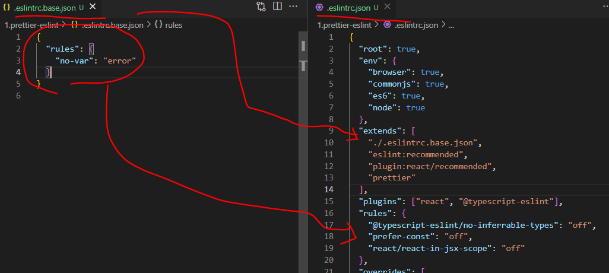Click the "./.eslintrc.base.json" string

click(423, 143)
